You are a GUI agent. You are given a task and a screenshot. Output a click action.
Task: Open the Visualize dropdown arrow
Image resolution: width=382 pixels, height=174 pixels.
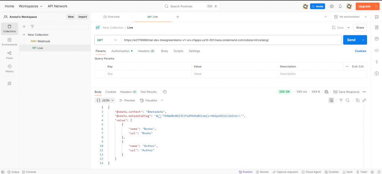[x=162, y=100]
